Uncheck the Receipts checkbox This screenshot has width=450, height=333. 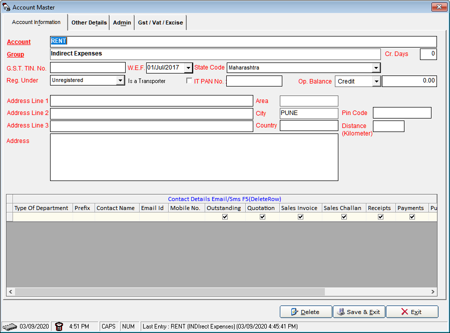point(380,217)
